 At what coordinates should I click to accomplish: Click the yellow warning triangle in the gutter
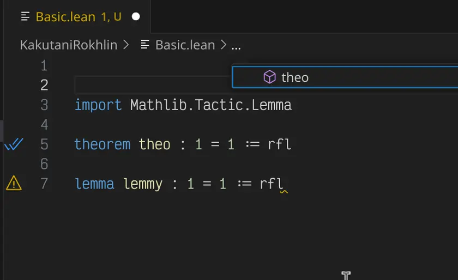click(14, 184)
